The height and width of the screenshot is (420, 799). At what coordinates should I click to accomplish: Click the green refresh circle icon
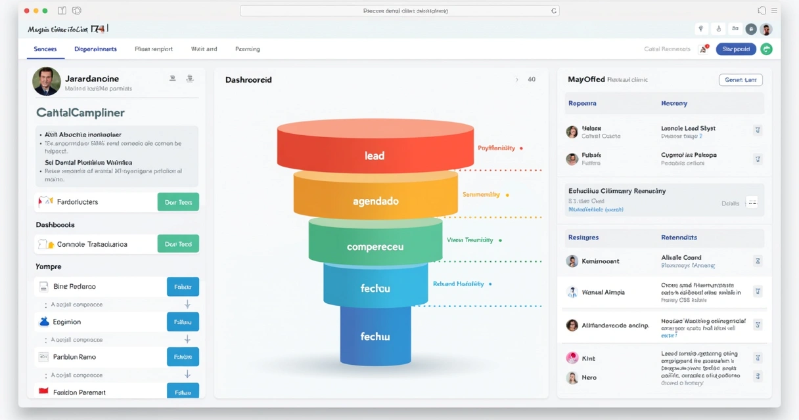pos(766,49)
